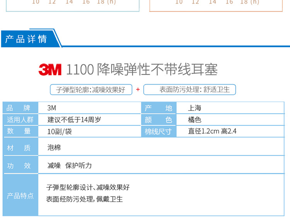The height and width of the screenshot is (219, 290).
Task: Click the red 3M logo
Action: tap(50, 70)
